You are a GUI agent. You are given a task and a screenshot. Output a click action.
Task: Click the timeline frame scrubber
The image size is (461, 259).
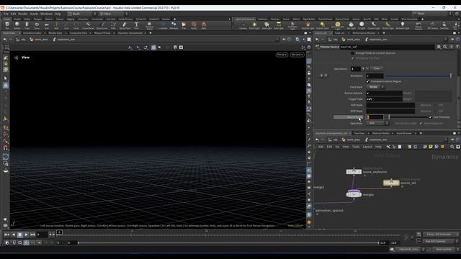tap(59, 232)
